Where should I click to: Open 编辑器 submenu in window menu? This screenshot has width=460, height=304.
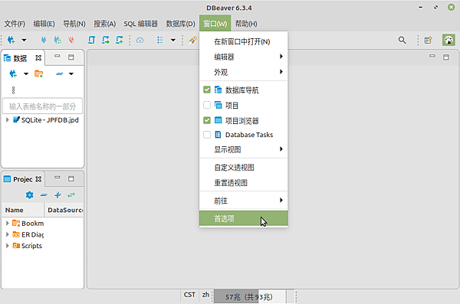click(x=244, y=57)
